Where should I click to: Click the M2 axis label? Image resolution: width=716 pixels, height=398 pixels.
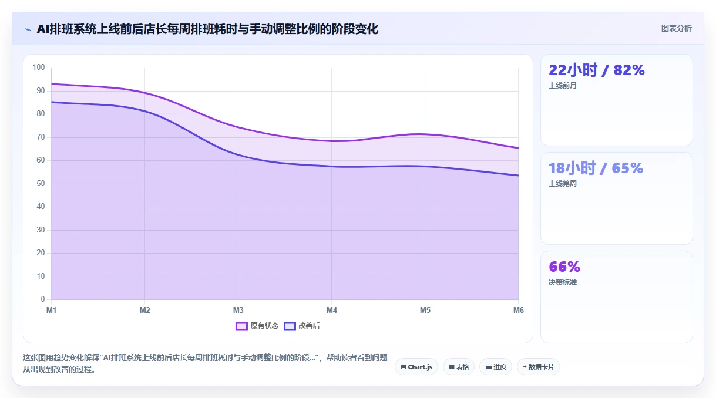click(144, 310)
